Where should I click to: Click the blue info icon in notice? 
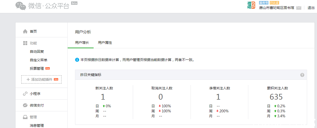[x=77, y=60]
